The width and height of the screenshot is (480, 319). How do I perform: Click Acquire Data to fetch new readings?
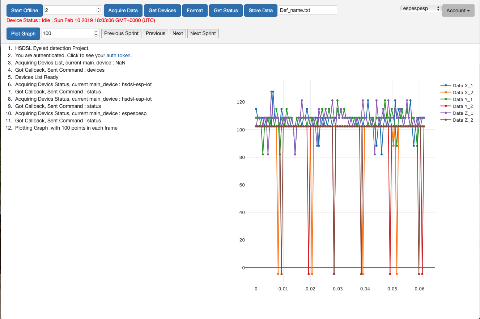pyautogui.click(x=123, y=11)
